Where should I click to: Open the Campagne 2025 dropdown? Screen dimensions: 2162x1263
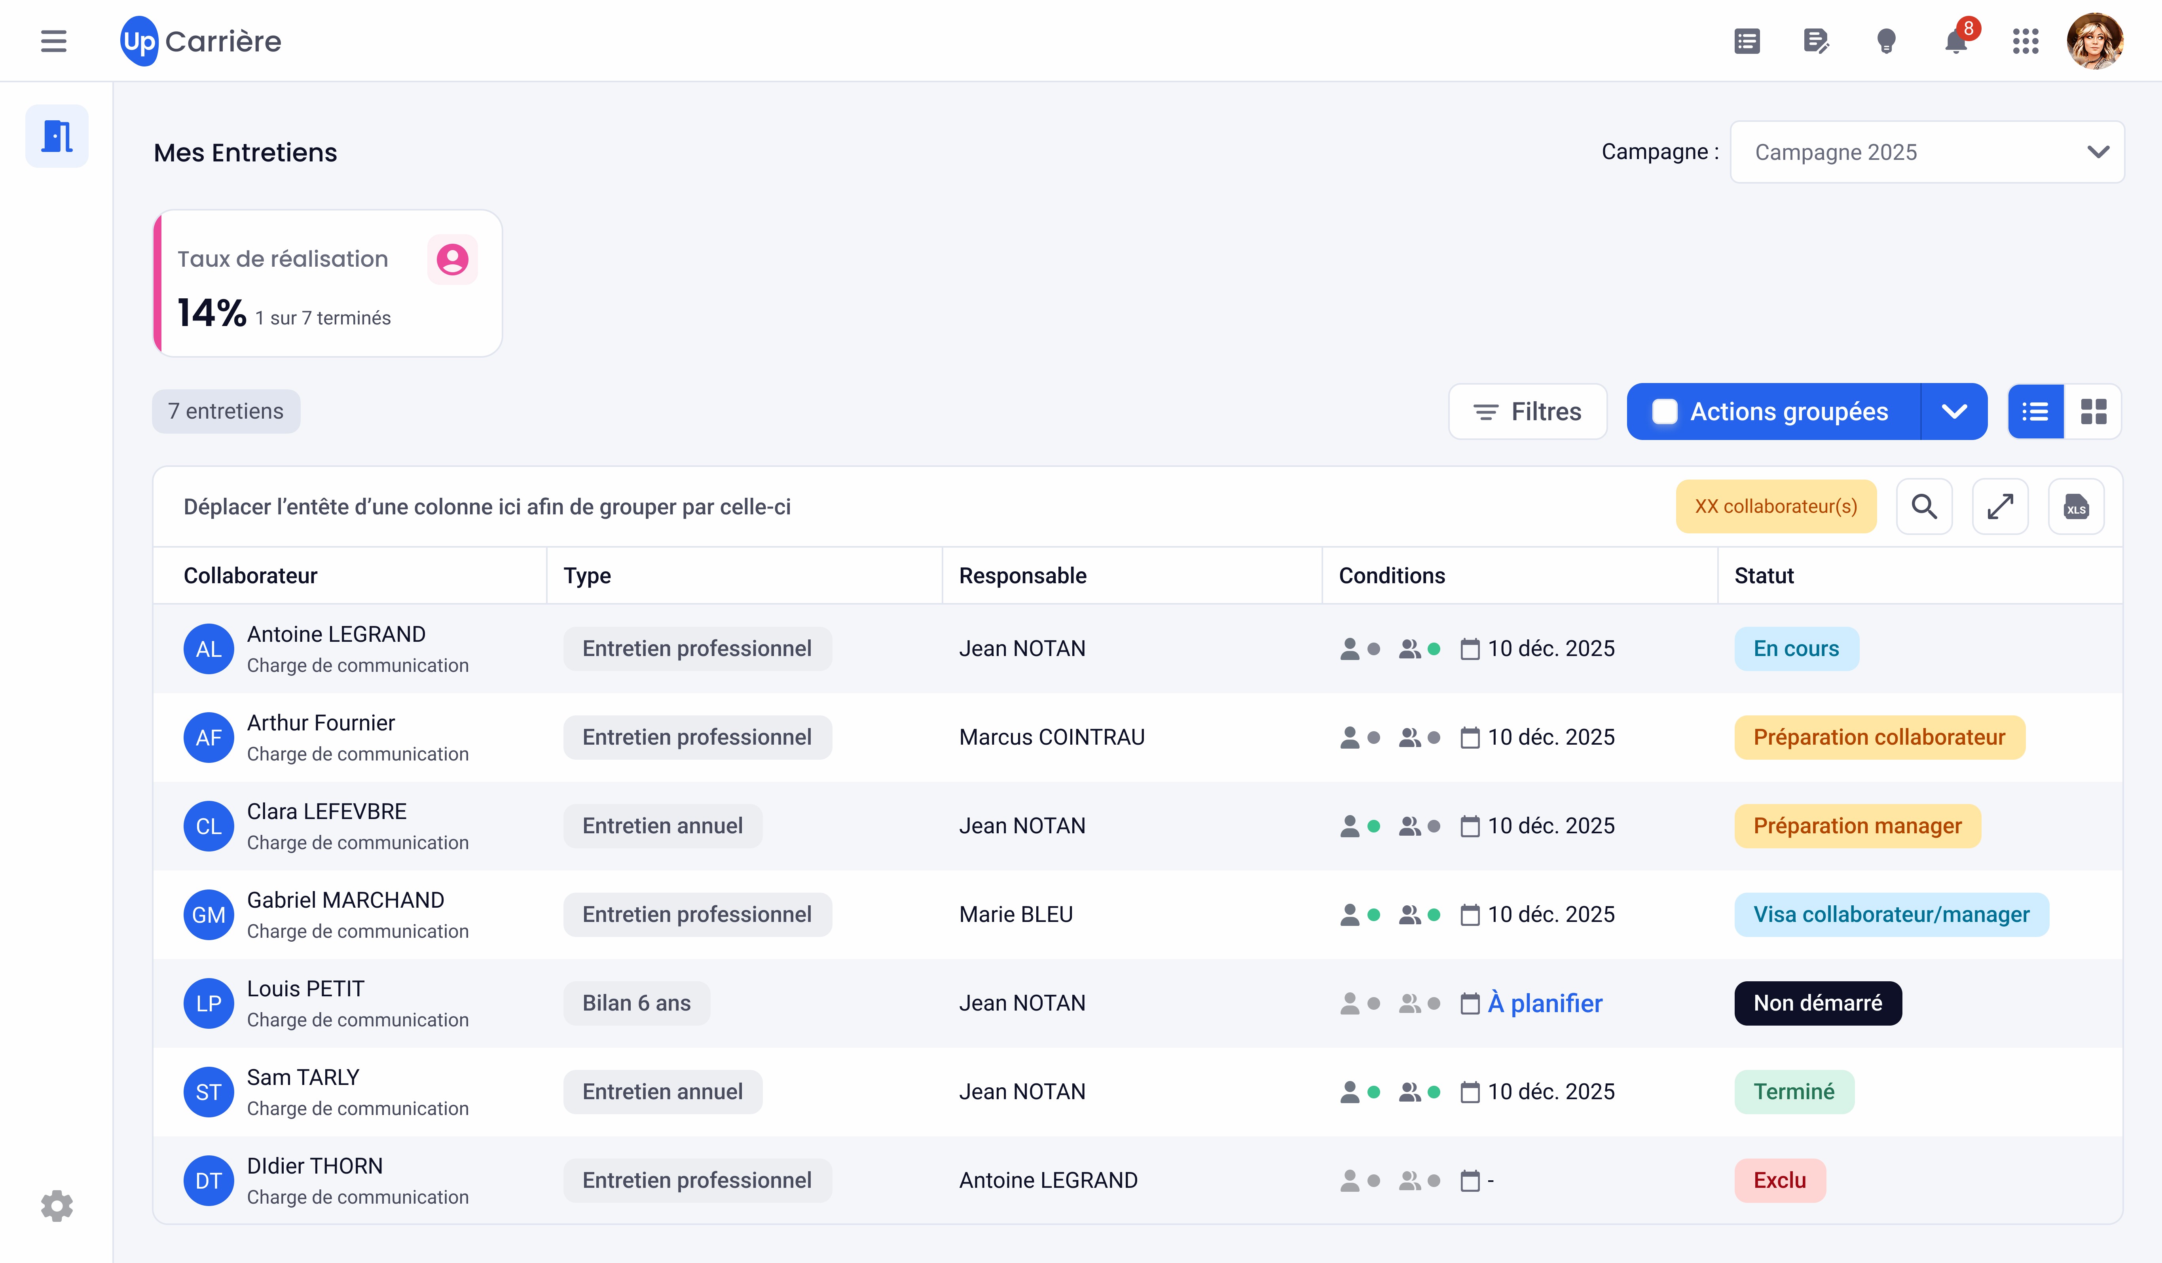click(1927, 152)
